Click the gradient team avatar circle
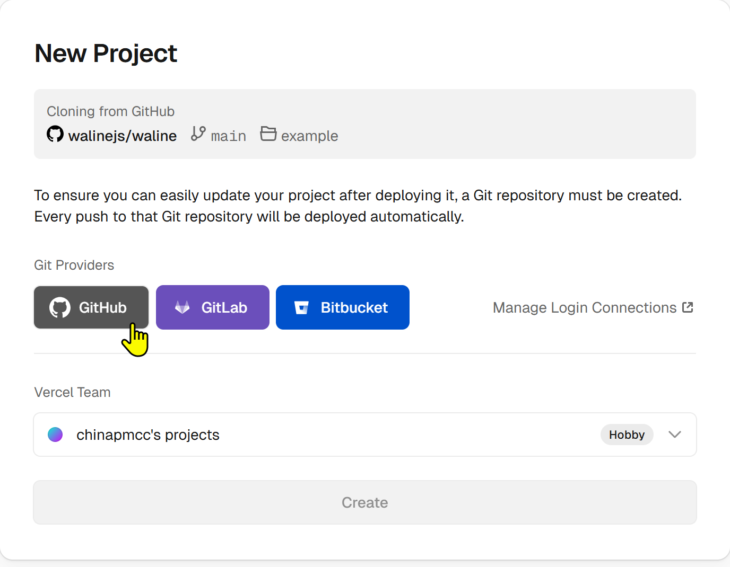Image resolution: width=730 pixels, height=567 pixels. [55, 435]
